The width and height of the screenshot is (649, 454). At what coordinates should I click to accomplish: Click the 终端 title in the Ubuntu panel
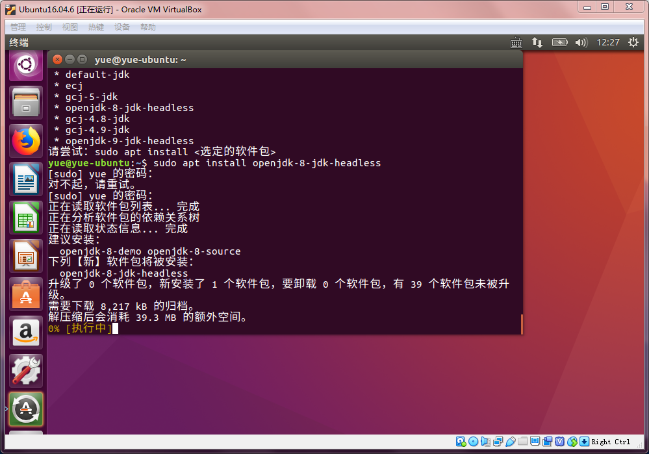click(19, 43)
